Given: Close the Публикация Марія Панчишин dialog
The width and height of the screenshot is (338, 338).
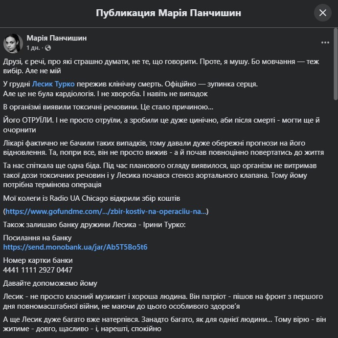Looking at the screenshot, I should [x=322, y=13].
